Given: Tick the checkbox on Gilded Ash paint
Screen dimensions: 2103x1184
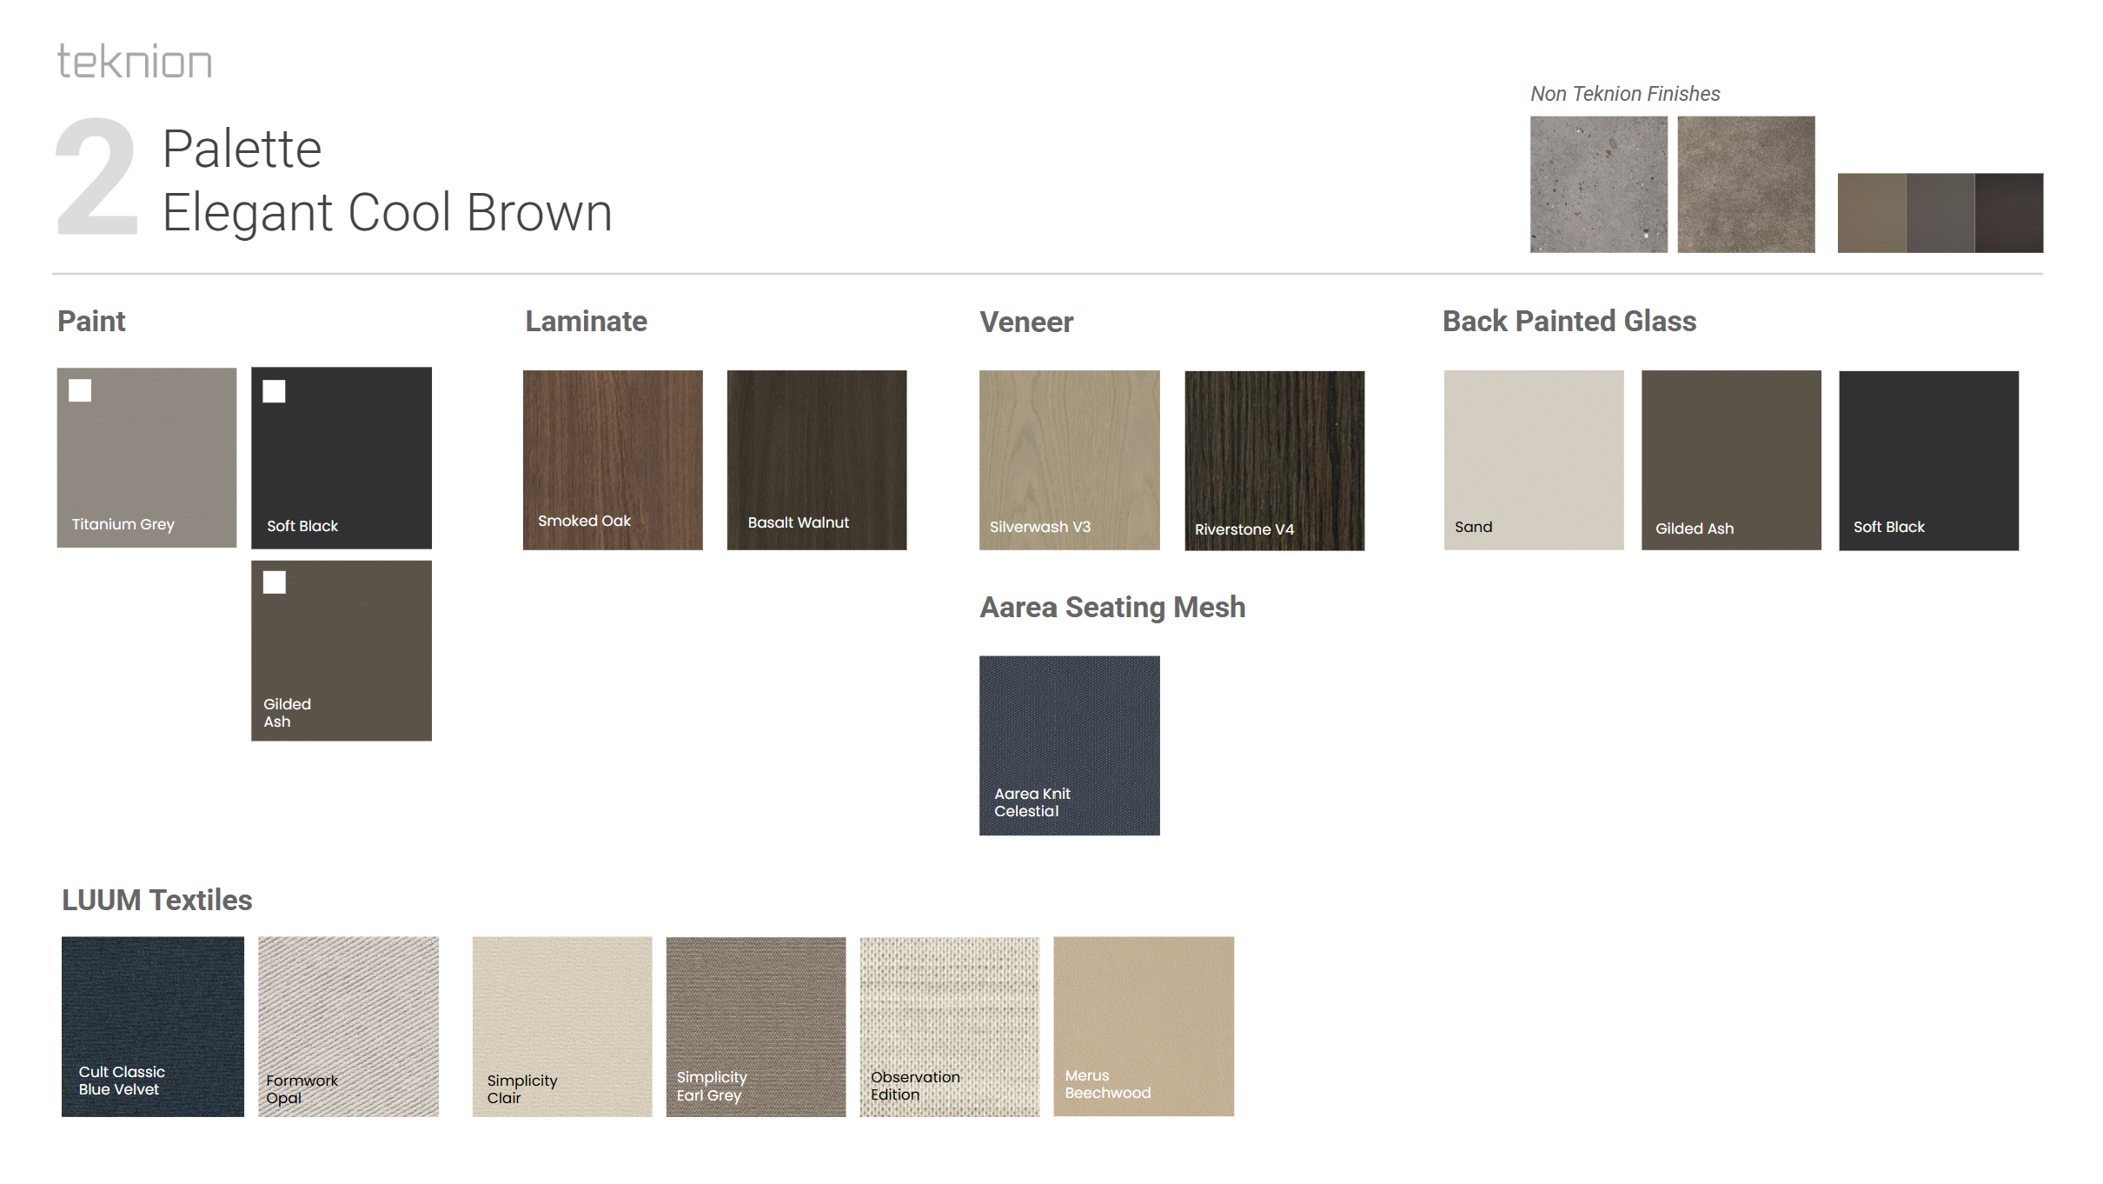Looking at the screenshot, I should [275, 582].
